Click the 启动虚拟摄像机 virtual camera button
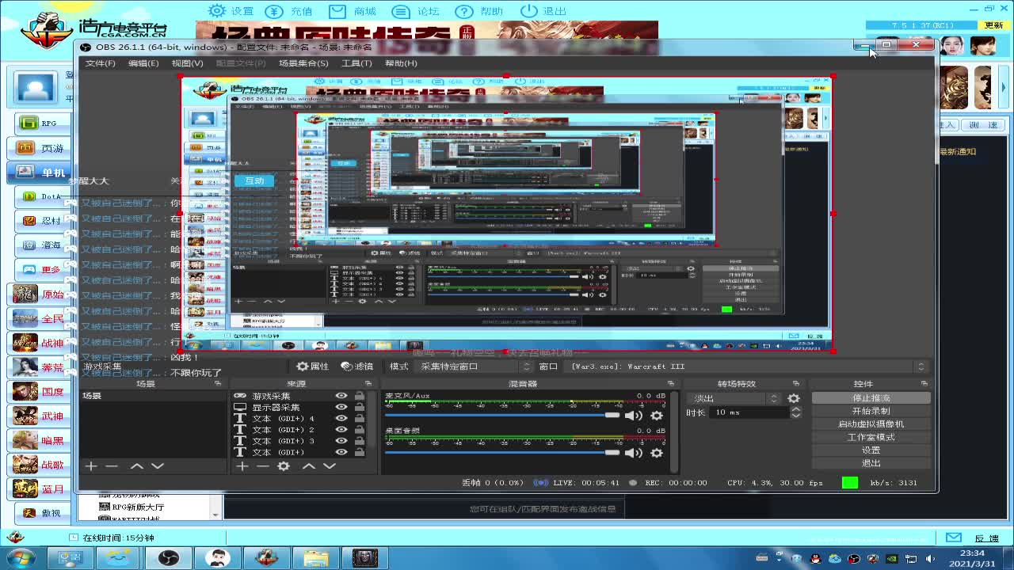1014x570 pixels. tap(871, 424)
